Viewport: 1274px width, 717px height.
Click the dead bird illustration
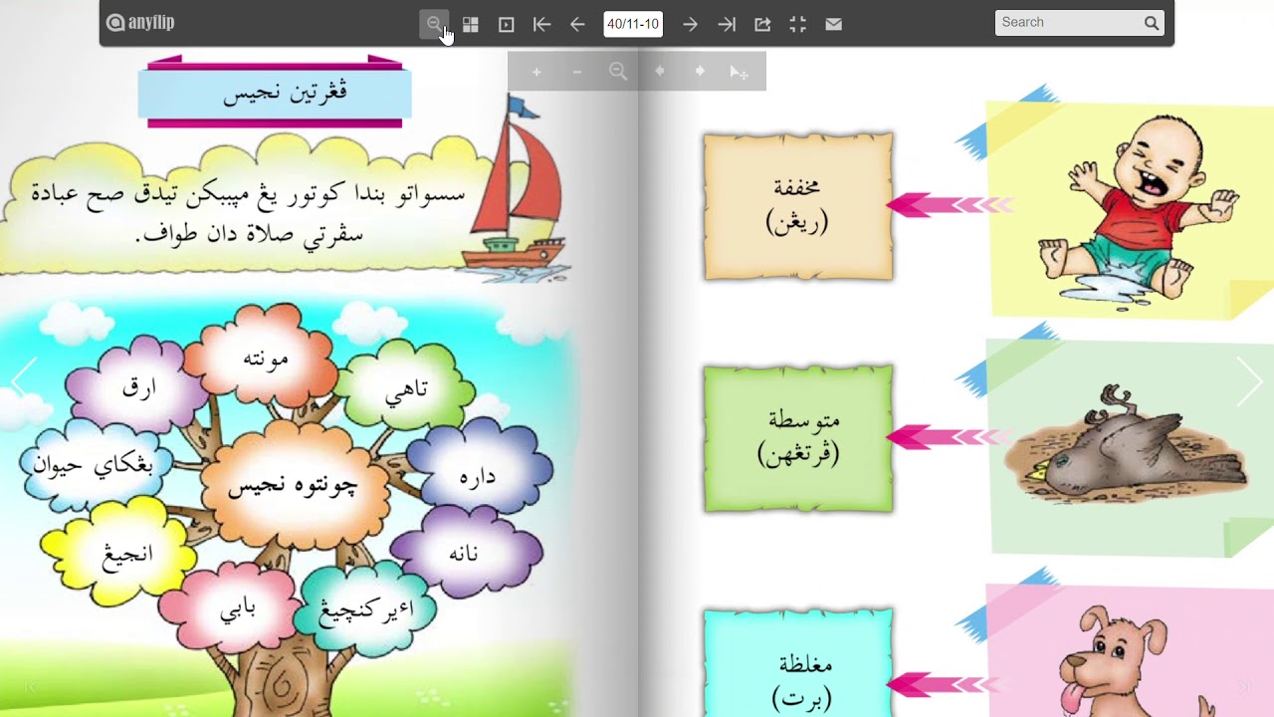click(x=1125, y=444)
